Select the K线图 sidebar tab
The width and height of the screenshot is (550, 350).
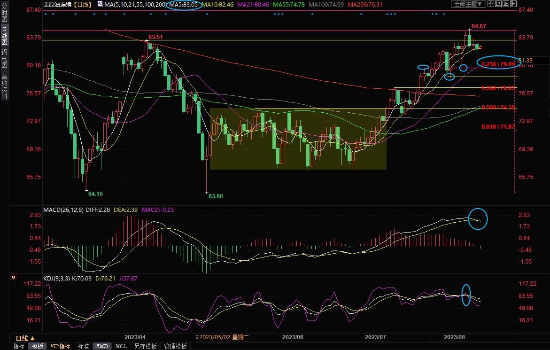[4, 36]
